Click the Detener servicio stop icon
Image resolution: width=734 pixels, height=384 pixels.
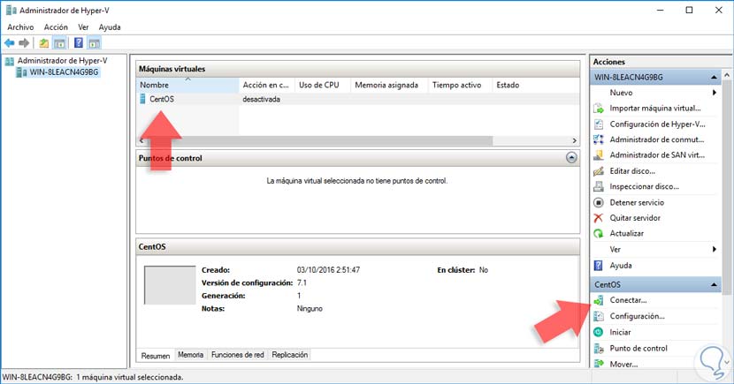(598, 202)
